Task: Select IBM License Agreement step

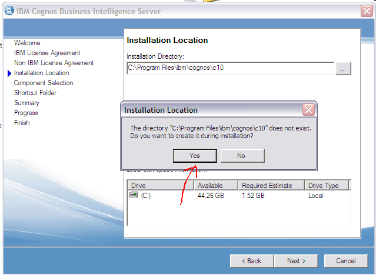Action: pyautogui.click(x=47, y=53)
